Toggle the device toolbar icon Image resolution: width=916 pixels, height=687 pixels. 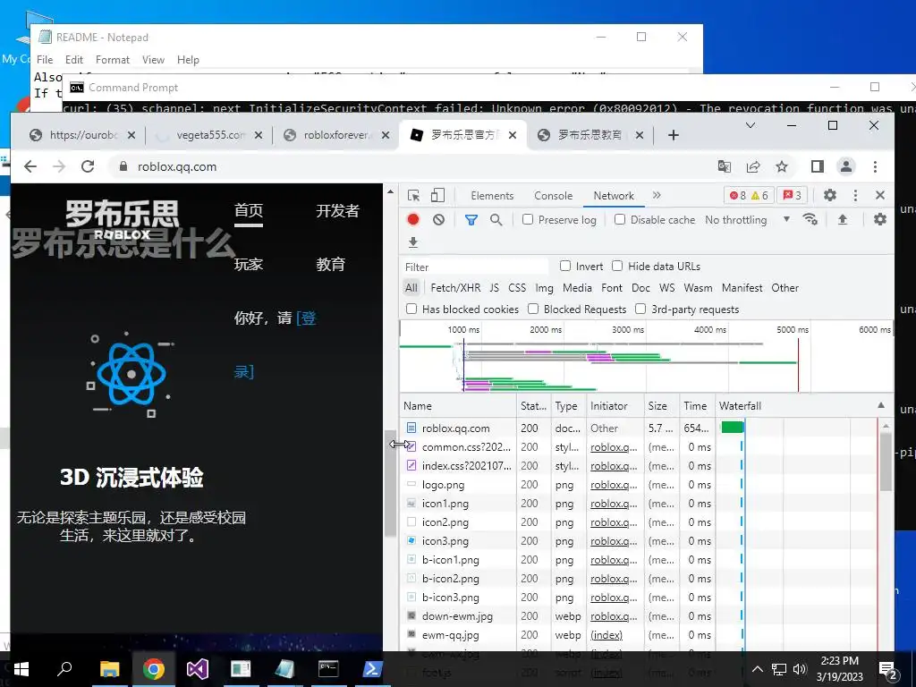coord(437,195)
